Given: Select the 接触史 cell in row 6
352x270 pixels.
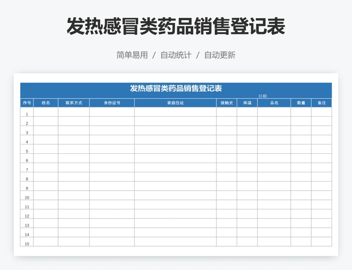Looking at the screenshot, I should (x=227, y=158).
